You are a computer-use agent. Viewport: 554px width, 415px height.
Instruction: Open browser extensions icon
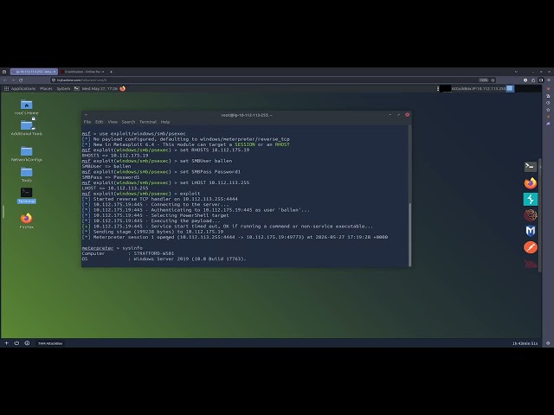point(533,80)
